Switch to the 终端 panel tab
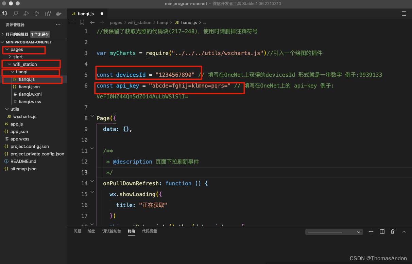The height and width of the screenshot is (264, 412). coord(132,231)
